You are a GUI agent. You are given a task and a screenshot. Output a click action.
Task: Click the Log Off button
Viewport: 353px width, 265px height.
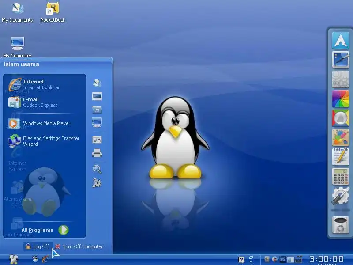pos(38,246)
